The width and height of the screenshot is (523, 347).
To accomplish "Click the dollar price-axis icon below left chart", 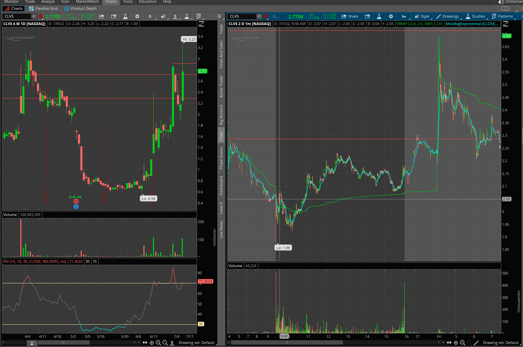I will (172, 343).
